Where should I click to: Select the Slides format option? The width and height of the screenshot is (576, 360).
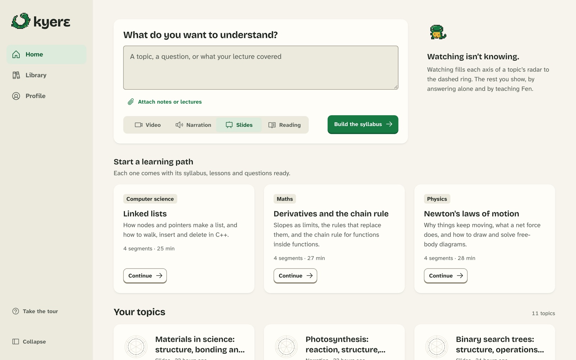click(239, 125)
